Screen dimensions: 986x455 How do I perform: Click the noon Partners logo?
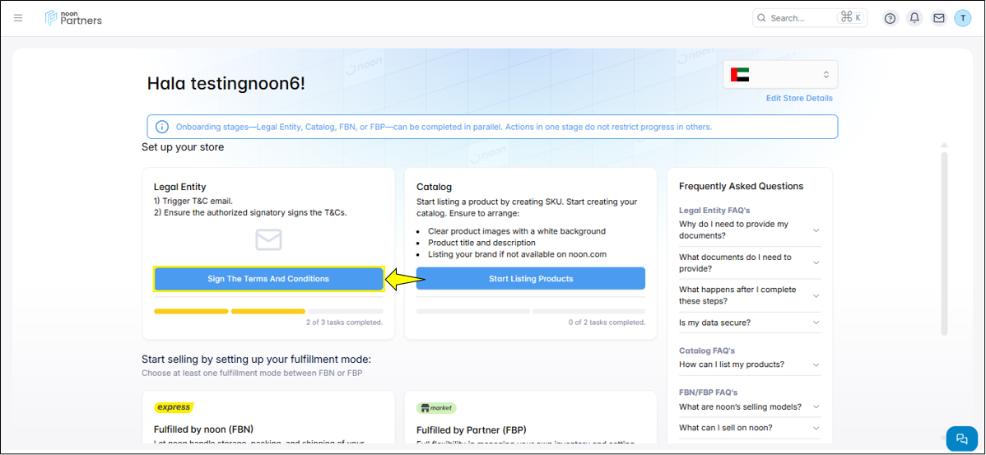click(x=73, y=18)
